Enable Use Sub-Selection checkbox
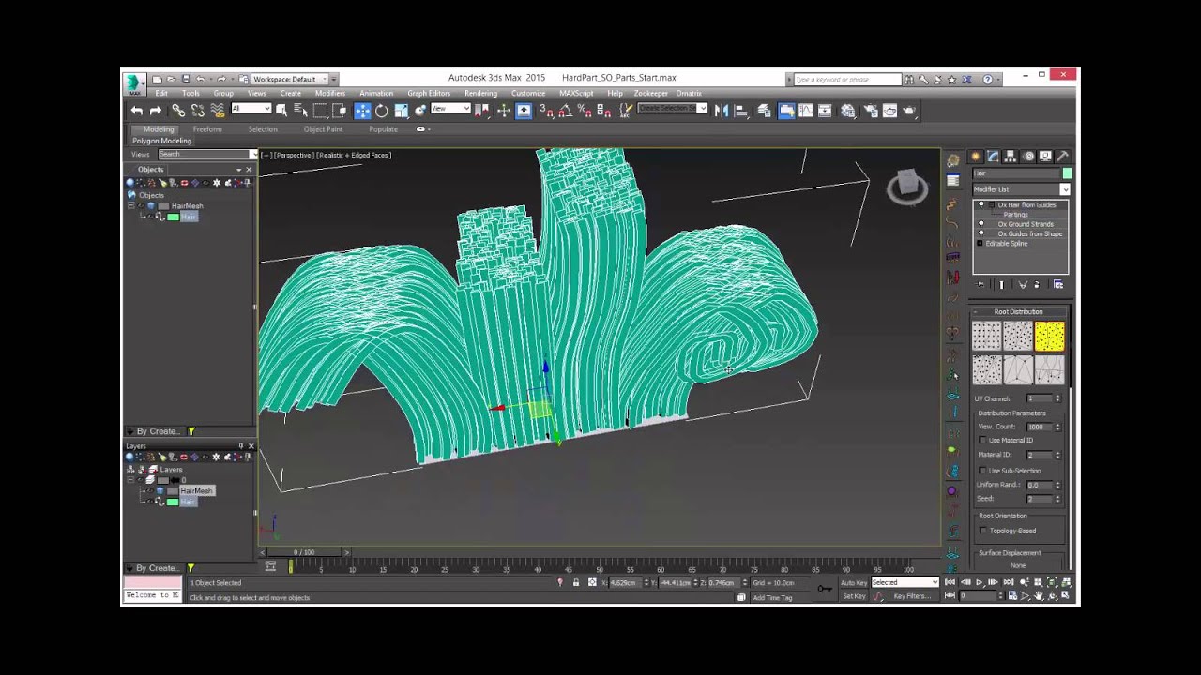The image size is (1201, 675). click(982, 471)
